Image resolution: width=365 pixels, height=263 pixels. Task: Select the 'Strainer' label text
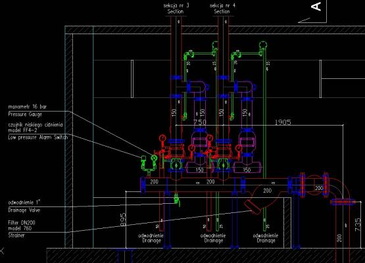tap(16, 235)
